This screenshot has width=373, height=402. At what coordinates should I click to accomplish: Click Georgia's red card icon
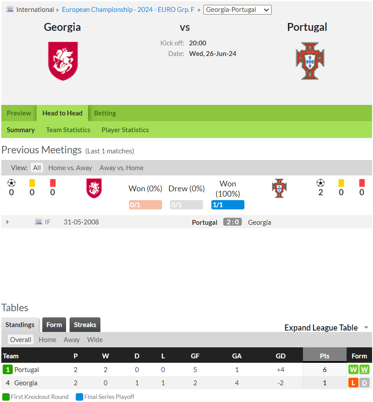pos(53,183)
